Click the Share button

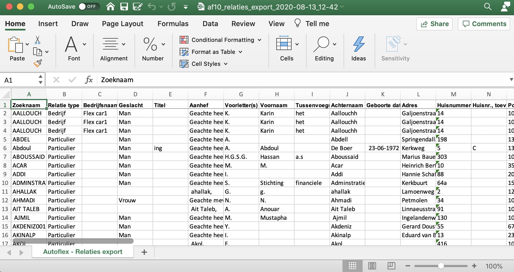(x=435, y=24)
